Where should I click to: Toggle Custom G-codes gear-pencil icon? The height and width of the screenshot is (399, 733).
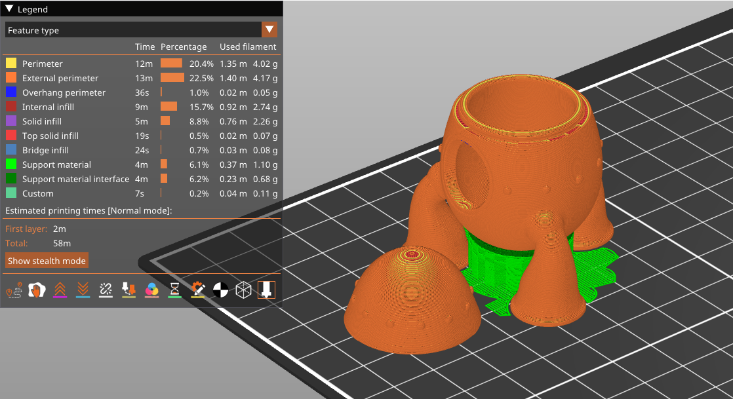[197, 290]
